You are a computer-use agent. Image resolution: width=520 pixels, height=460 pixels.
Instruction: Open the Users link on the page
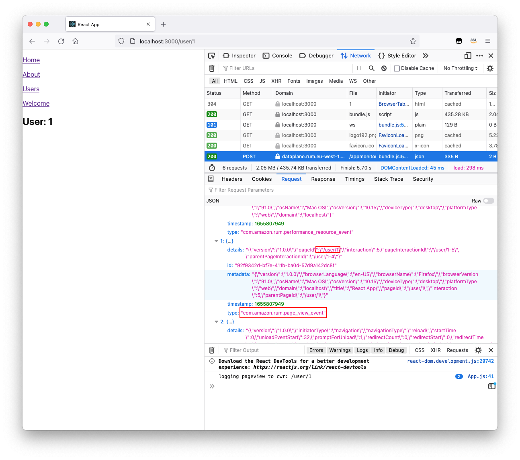click(31, 89)
